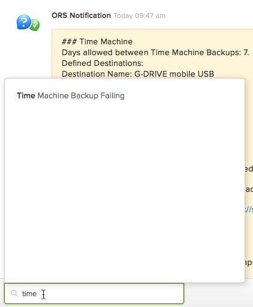The height and width of the screenshot is (307, 253).
Task: Click the 'Defined Destinations:' line
Action: coord(103,64)
